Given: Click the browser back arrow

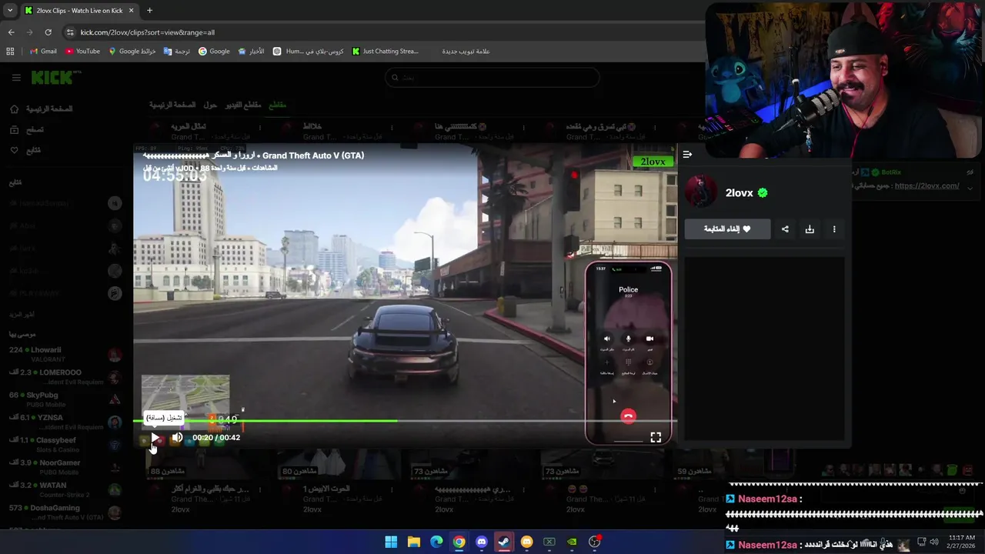Looking at the screenshot, I should 11,32.
